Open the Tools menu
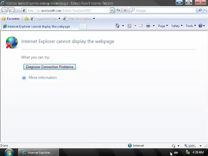The image size is (208, 156). pos(191,26)
